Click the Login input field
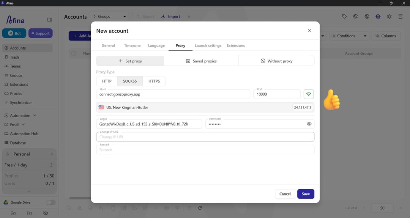The width and height of the screenshot is (410, 218). tap(149, 124)
